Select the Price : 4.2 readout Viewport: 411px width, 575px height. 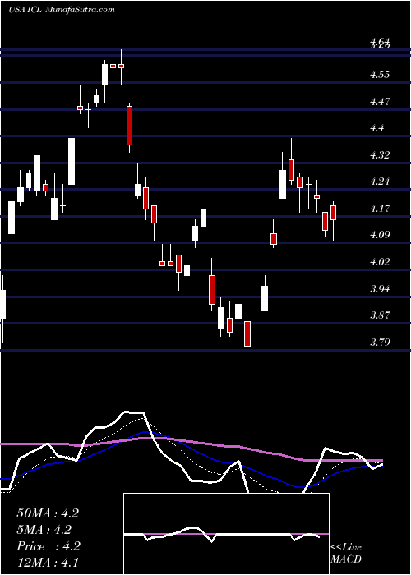(48, 546)
